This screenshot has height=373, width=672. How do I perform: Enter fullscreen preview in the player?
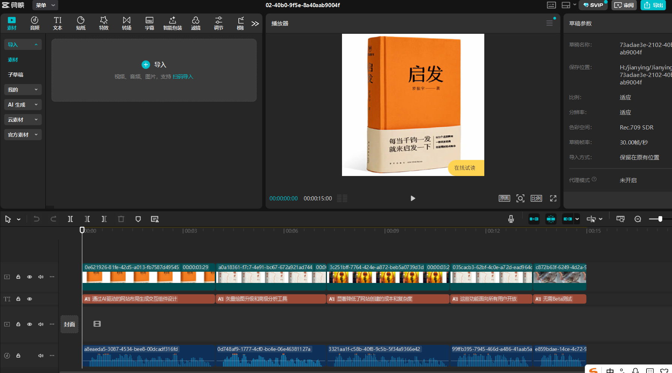[553, 199]
